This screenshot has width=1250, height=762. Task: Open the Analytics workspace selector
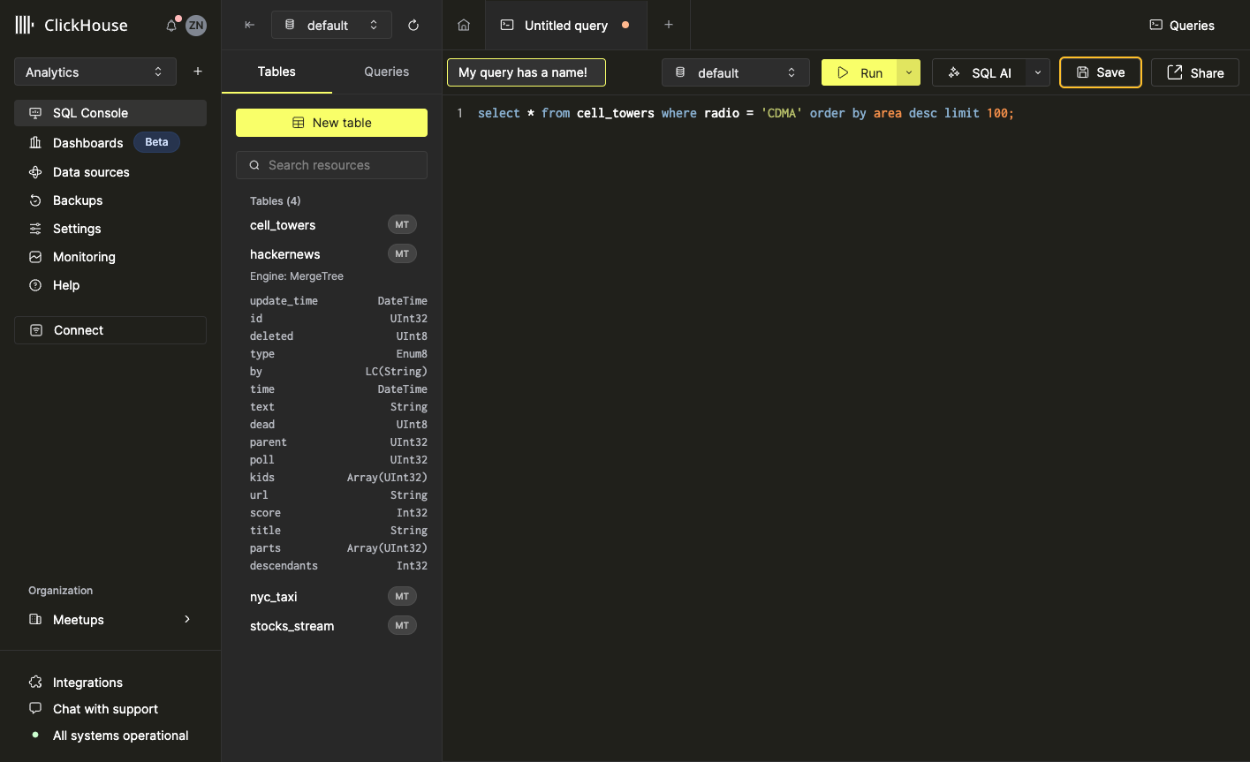coord(95,72)
